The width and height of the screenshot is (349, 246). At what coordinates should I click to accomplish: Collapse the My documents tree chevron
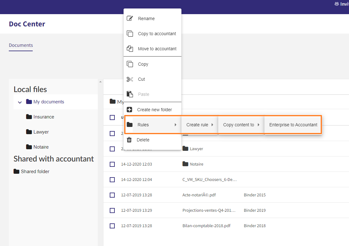click(20, 102)
